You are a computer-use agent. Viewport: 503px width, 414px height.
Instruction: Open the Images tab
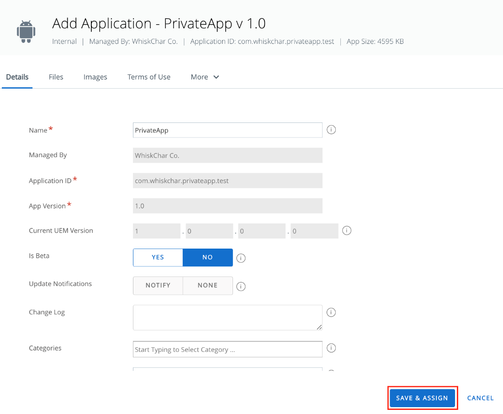95,77
